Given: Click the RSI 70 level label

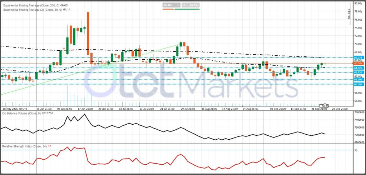Looking at the screenshot, I should pyautogui.click(x=356, y=151).
